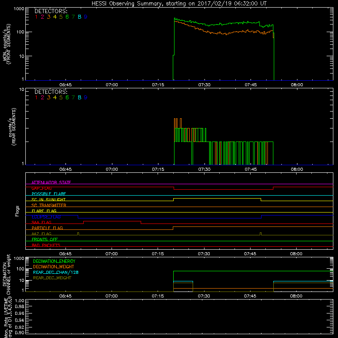Click the POSSIBLE_FLARE flag label
This screenshot has width=338, height=338.
click(49, 194)
